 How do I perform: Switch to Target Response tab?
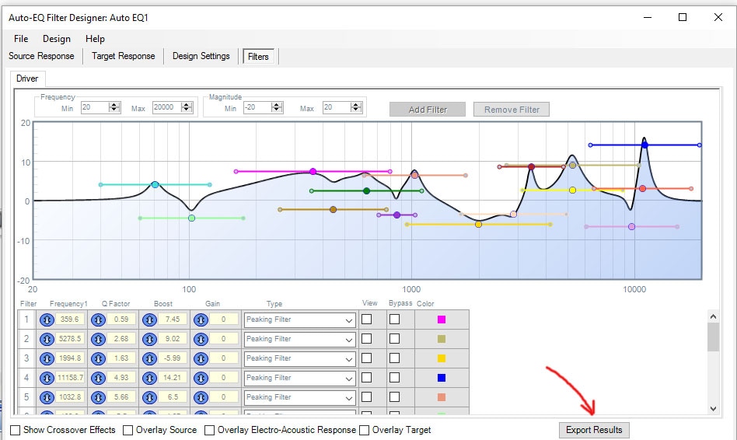(123, 56)
